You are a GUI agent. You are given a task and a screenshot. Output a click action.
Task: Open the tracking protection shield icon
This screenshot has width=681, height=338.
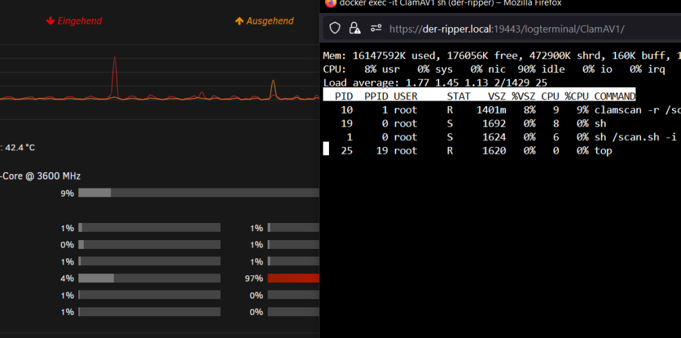pos(334,29)
